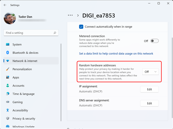This screenshot has width=173, height=129.
Task: Click the Gaming controller icon
Action: [8, 102]
